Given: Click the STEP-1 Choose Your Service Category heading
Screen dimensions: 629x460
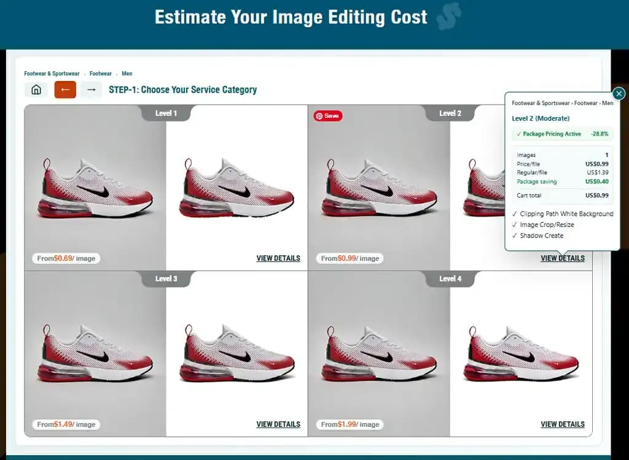Looking at the screenshot, I should coord(182,90).
